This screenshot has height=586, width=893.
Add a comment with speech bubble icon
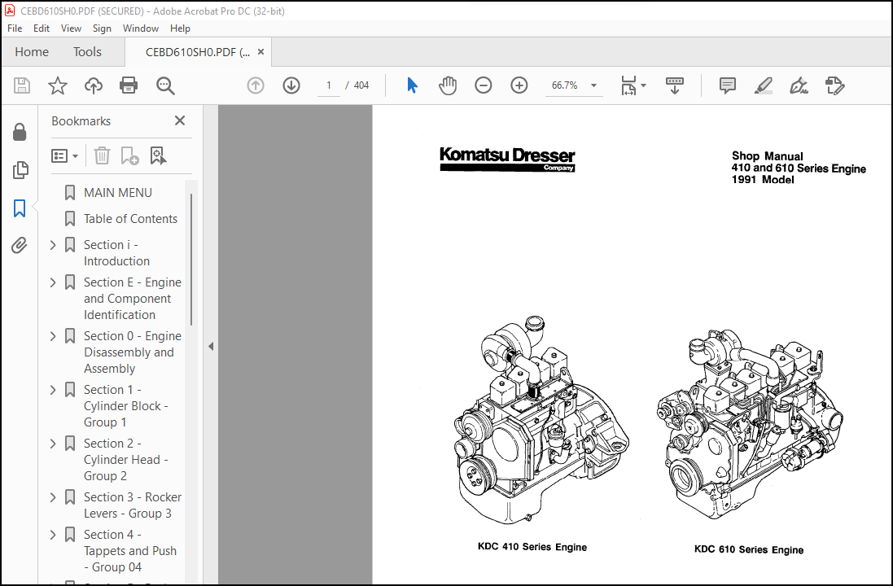pyautogui.click(x=727, y=85)
